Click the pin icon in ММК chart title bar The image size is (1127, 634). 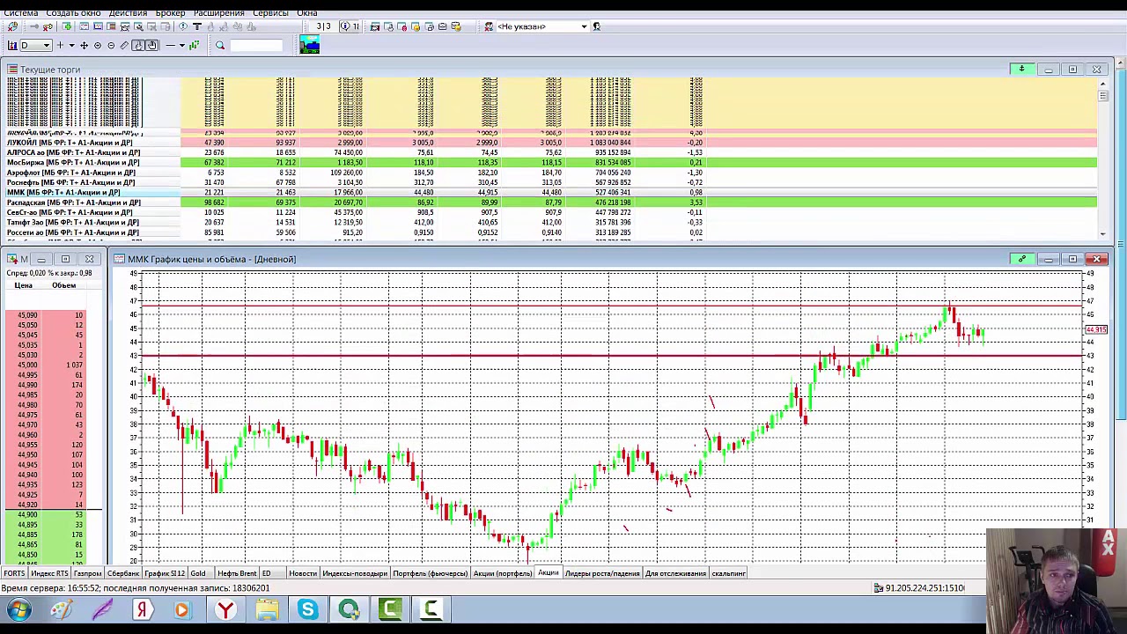(1021, 259)
